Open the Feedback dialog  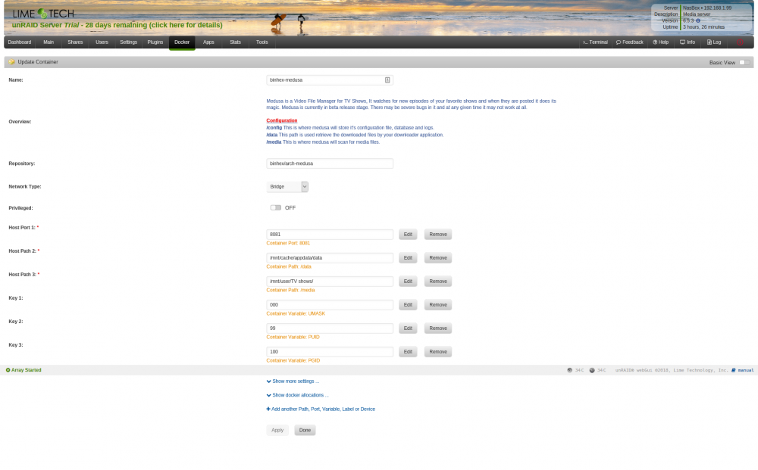point(629,42)
